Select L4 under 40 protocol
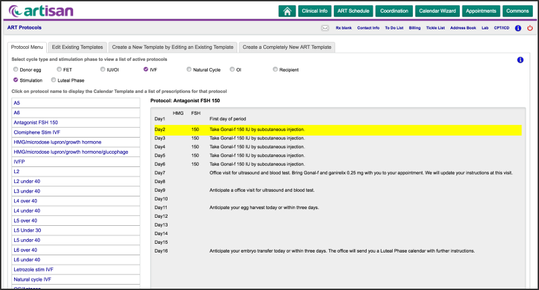539x290 pixels. [x=76, y=210]
